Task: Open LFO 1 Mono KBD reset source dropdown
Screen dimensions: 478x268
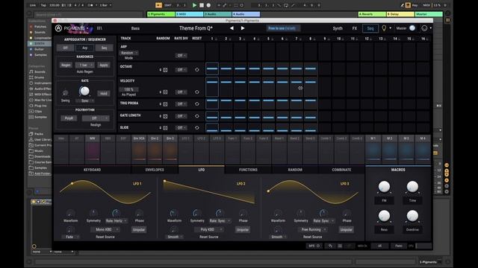Action: coord(105,230)
